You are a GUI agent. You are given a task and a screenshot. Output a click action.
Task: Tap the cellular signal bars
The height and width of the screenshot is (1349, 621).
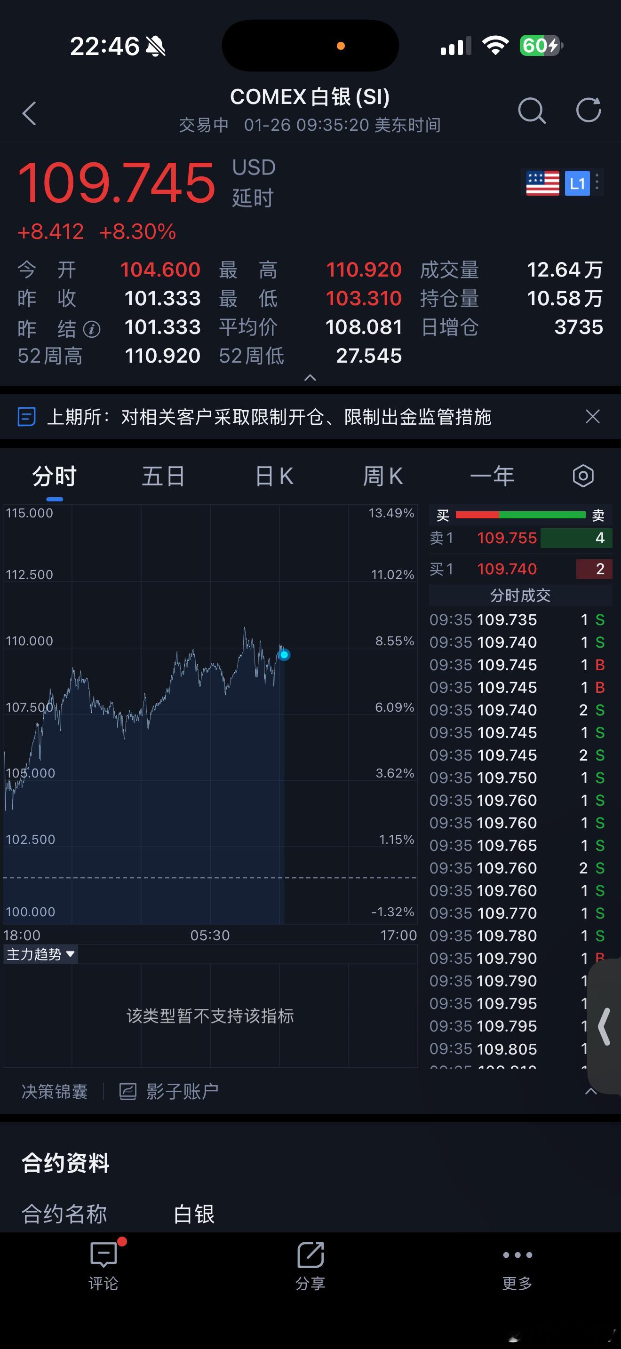(455, 46)
